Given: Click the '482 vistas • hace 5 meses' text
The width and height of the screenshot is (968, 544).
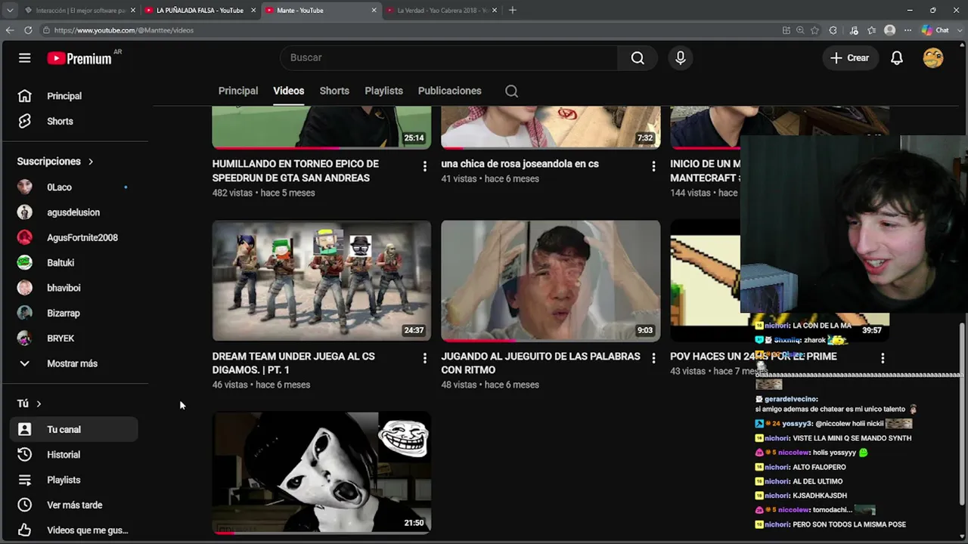Looking at the screenshot, I should point(264,193).
